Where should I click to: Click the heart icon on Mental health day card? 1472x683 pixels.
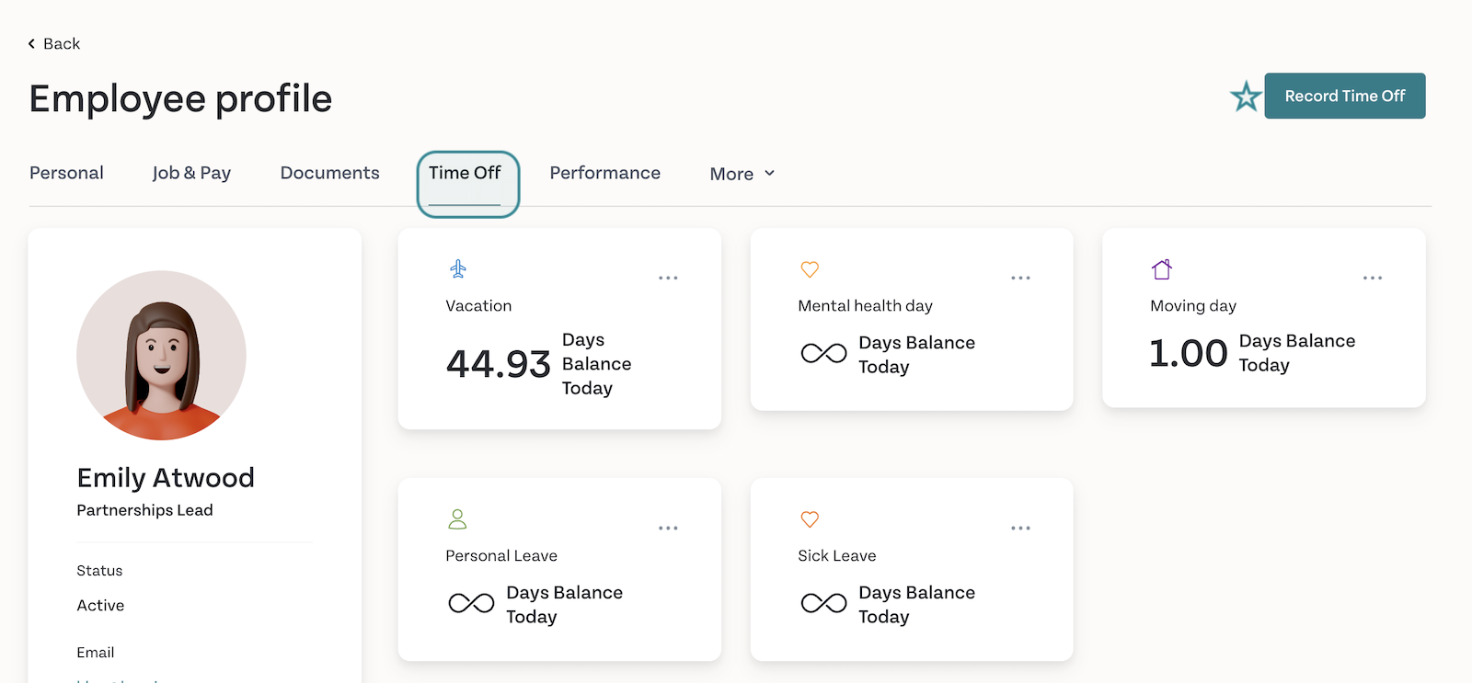(x=810, y=269)
